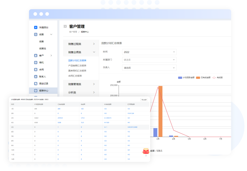Click the export button above the table
The width and height of the screenshot is (247, 171).
tap(144, 100)
